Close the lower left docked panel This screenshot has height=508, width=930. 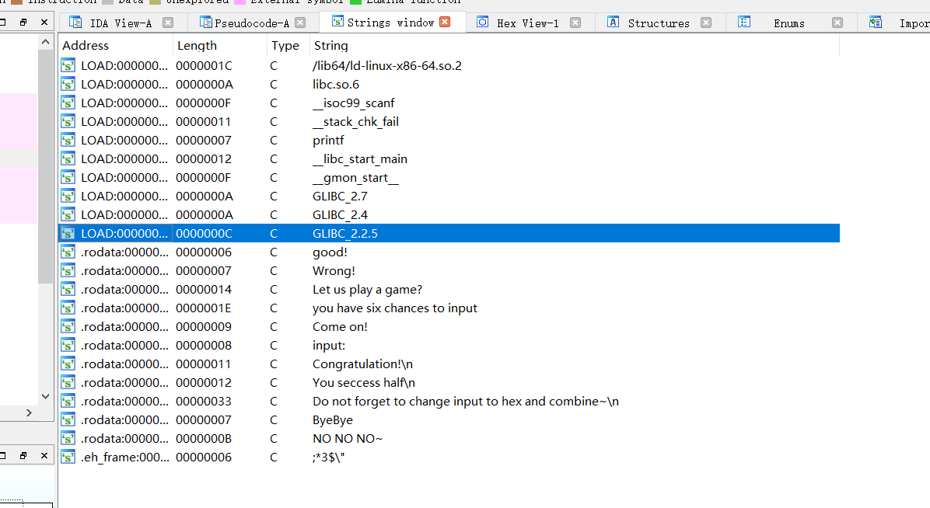point(43,456)
